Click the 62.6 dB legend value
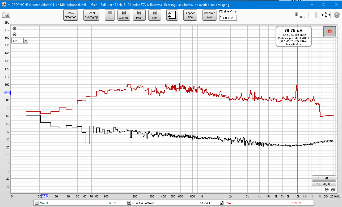Image resolution: width=342 pixels, height=207 pixels. coord(297,203)
